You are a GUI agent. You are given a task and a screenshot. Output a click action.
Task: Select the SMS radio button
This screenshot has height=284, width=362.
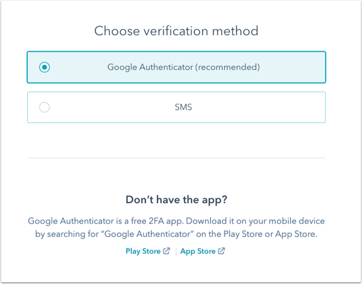tap(44, 107)
